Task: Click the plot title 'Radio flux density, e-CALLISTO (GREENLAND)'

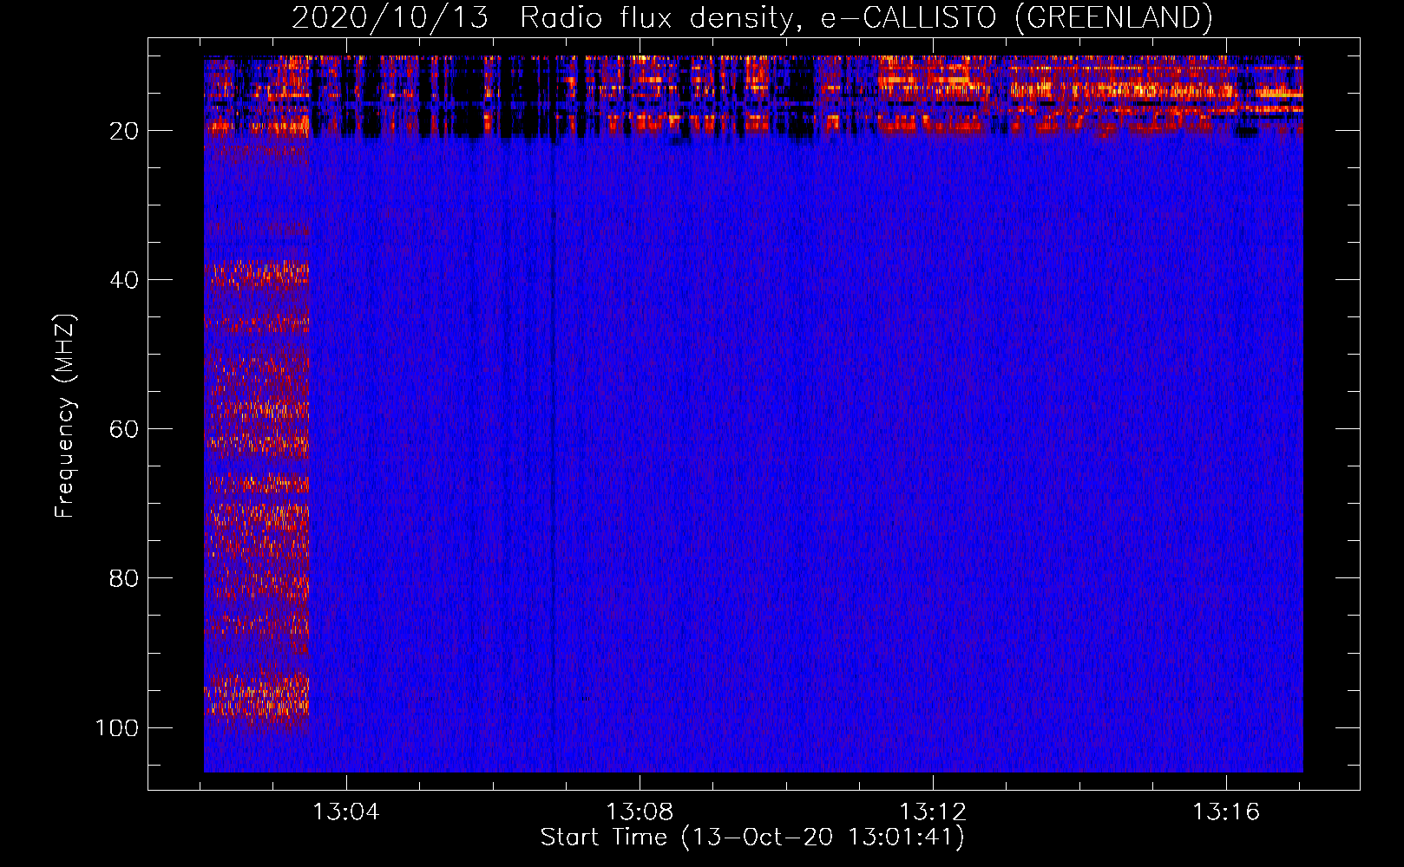Action: point(866,17)
